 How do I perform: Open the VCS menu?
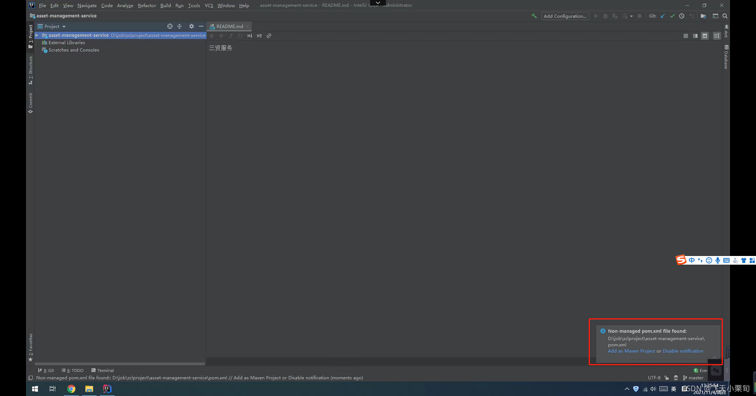click(x=209, y=6)
